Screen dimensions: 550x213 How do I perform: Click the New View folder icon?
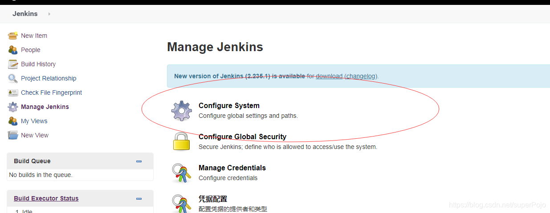(13, 135)
